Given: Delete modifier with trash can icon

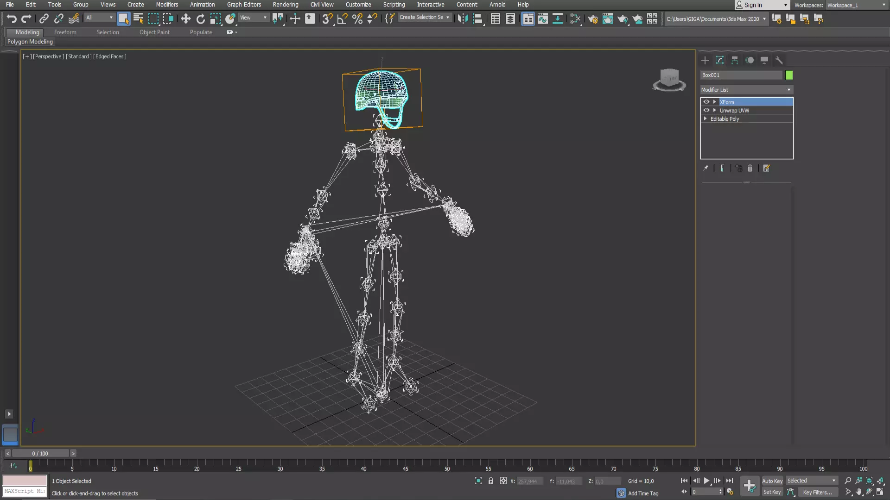Looking at the screenshot, I should pyautogui.click(x=750, y=169).
